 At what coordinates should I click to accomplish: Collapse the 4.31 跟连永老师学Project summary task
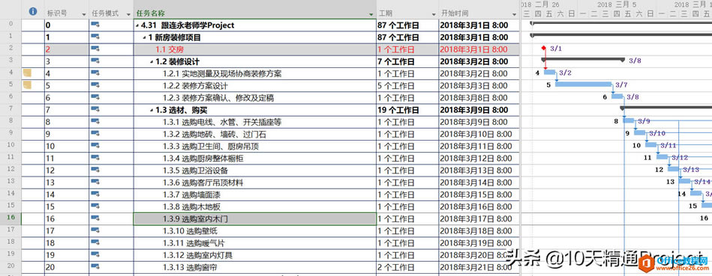click(137, 25)
